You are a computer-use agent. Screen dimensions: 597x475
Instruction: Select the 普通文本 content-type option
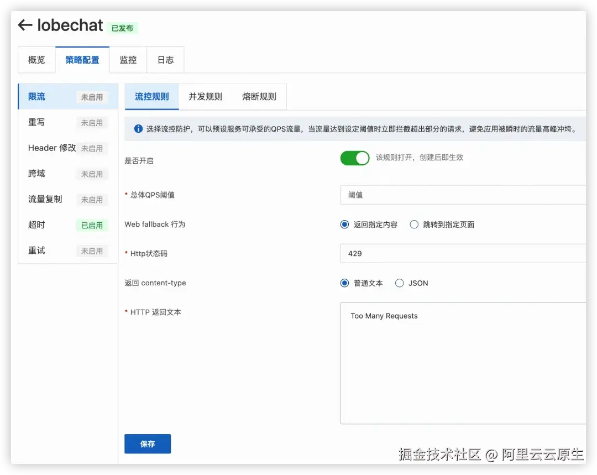point(344,283)
